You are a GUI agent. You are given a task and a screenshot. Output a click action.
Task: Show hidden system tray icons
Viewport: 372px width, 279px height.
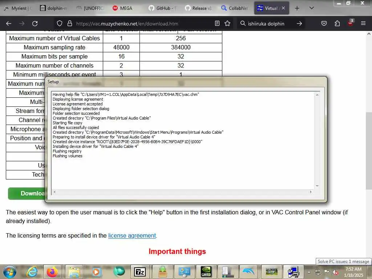point(309,272)
